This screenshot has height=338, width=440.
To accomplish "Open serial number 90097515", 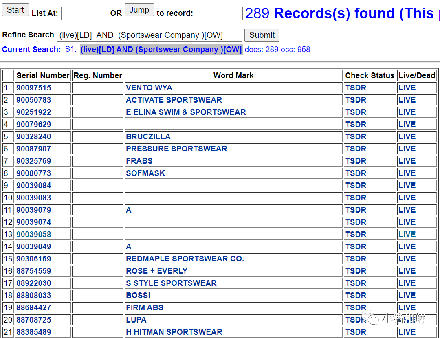I will (x=34, y=88).
